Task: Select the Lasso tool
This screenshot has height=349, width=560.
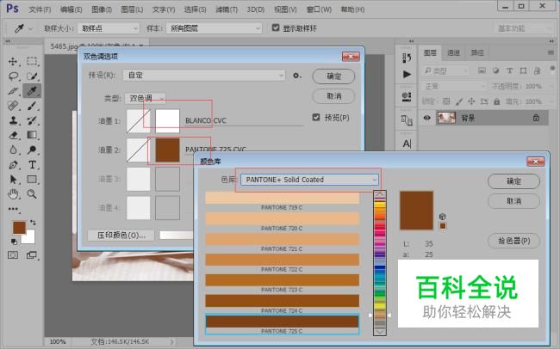Action: tap(13, 76)
